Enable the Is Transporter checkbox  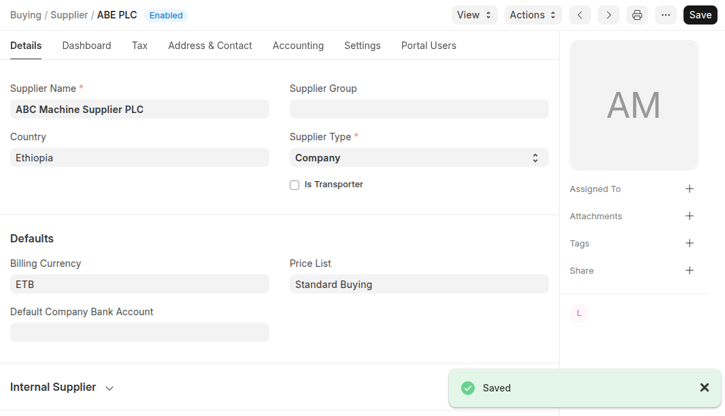(294, 185)
